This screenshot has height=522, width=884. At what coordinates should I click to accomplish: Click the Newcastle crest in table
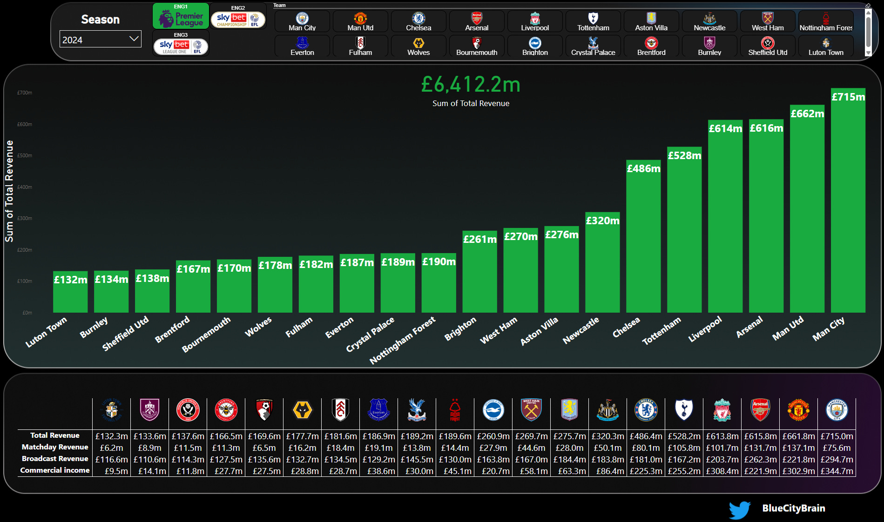point(608,410)
